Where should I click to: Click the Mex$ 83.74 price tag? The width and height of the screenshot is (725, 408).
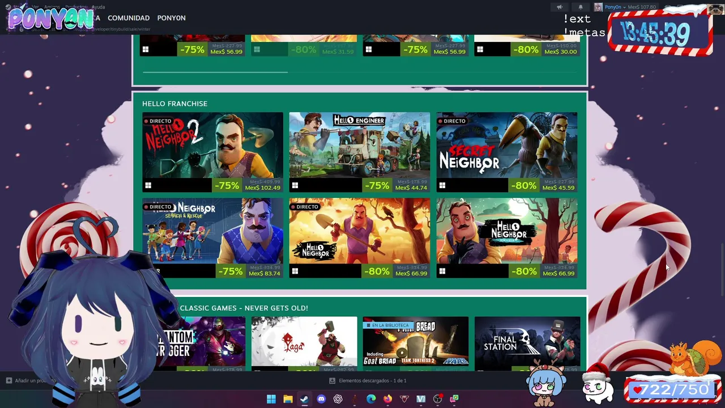tap(264, 274)
